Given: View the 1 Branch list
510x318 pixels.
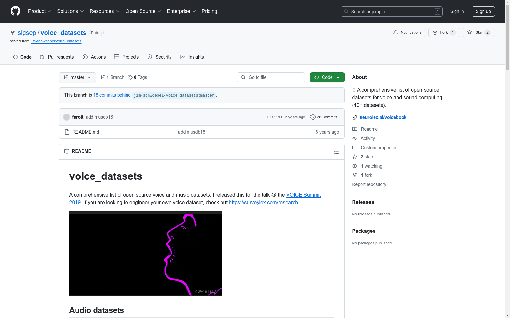Looking at the screenshot, I should pos(112,77).
